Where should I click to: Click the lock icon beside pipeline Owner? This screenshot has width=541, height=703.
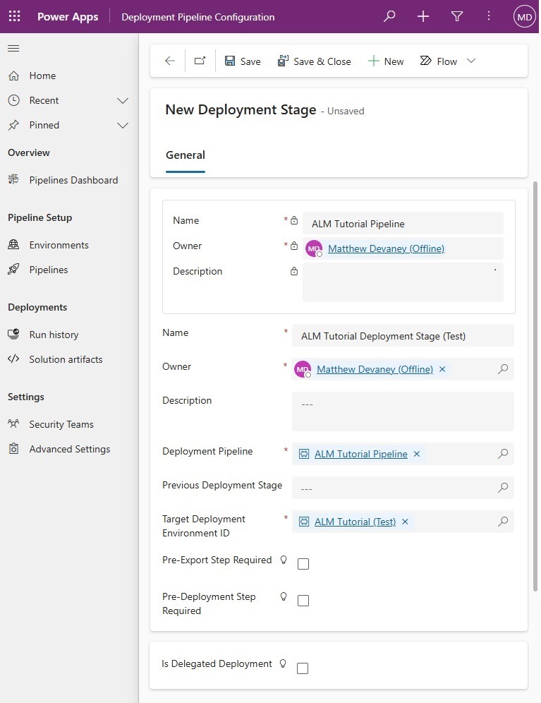(294, 246)
